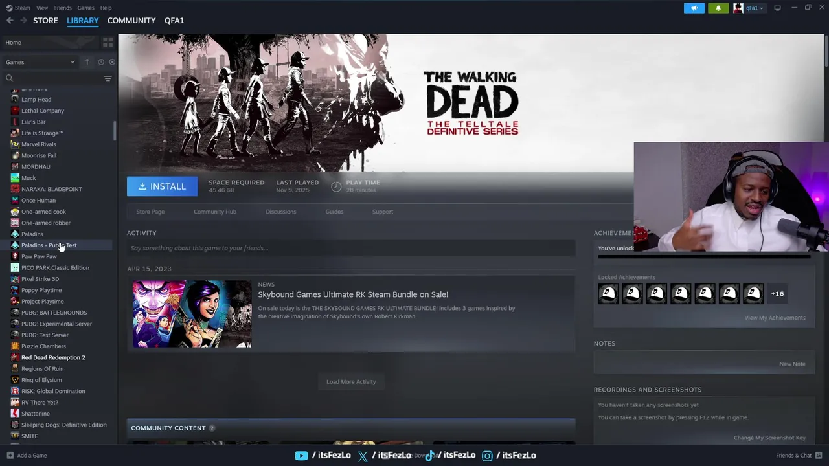Click the last locked achievement badge before +16
This screenshot has width=829, height=466.
coord(753,294)
